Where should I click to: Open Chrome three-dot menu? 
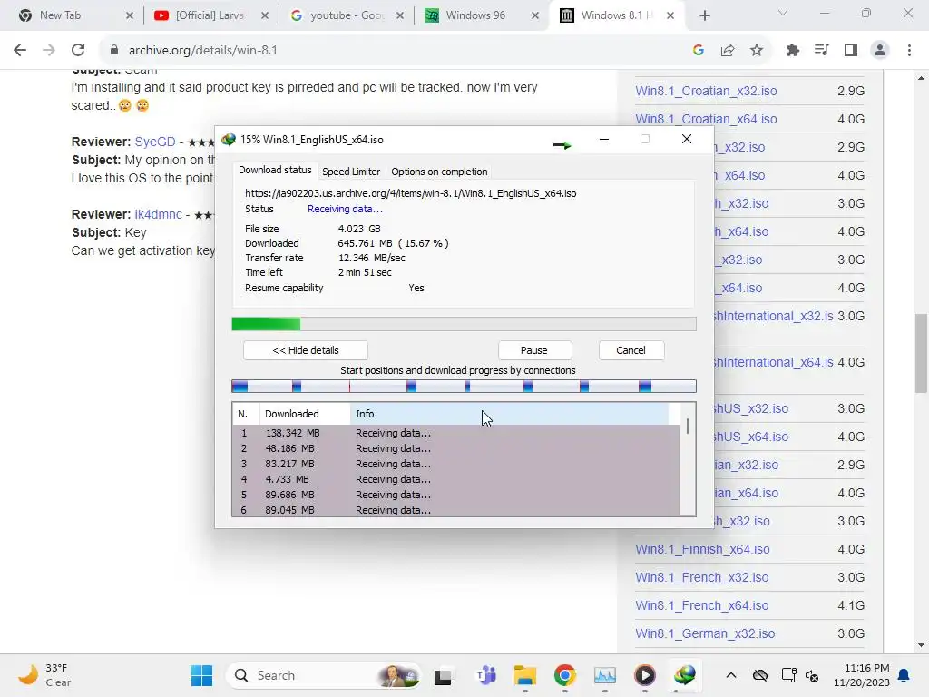point(909,51)
